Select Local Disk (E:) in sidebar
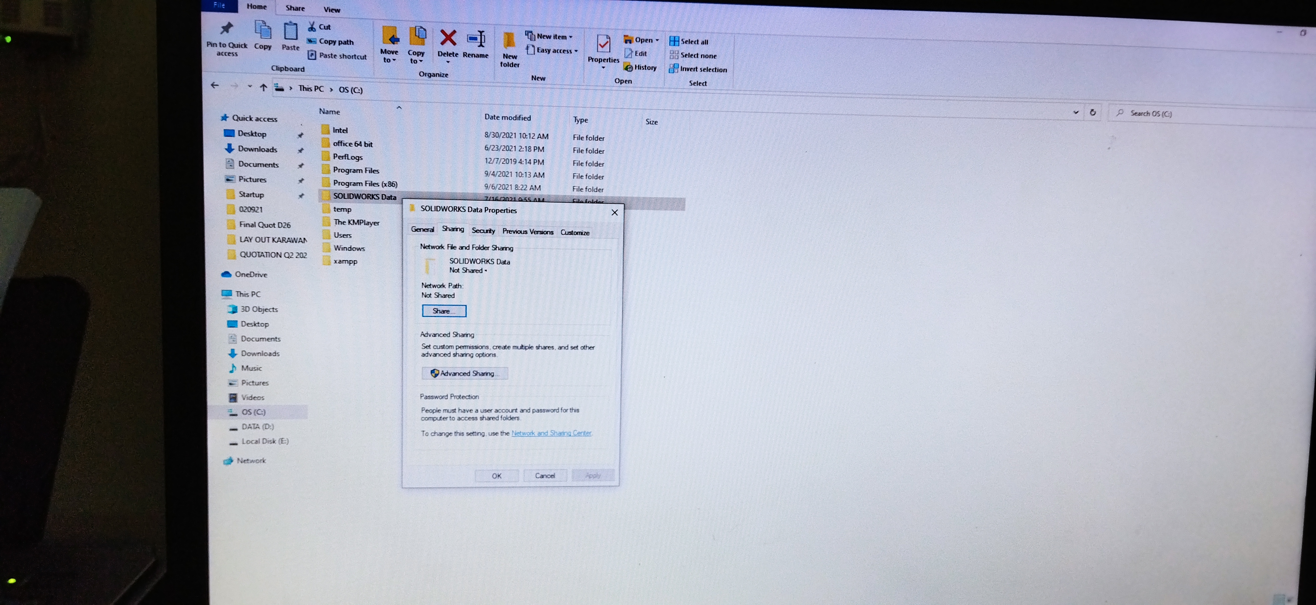 tap(259, 441)
